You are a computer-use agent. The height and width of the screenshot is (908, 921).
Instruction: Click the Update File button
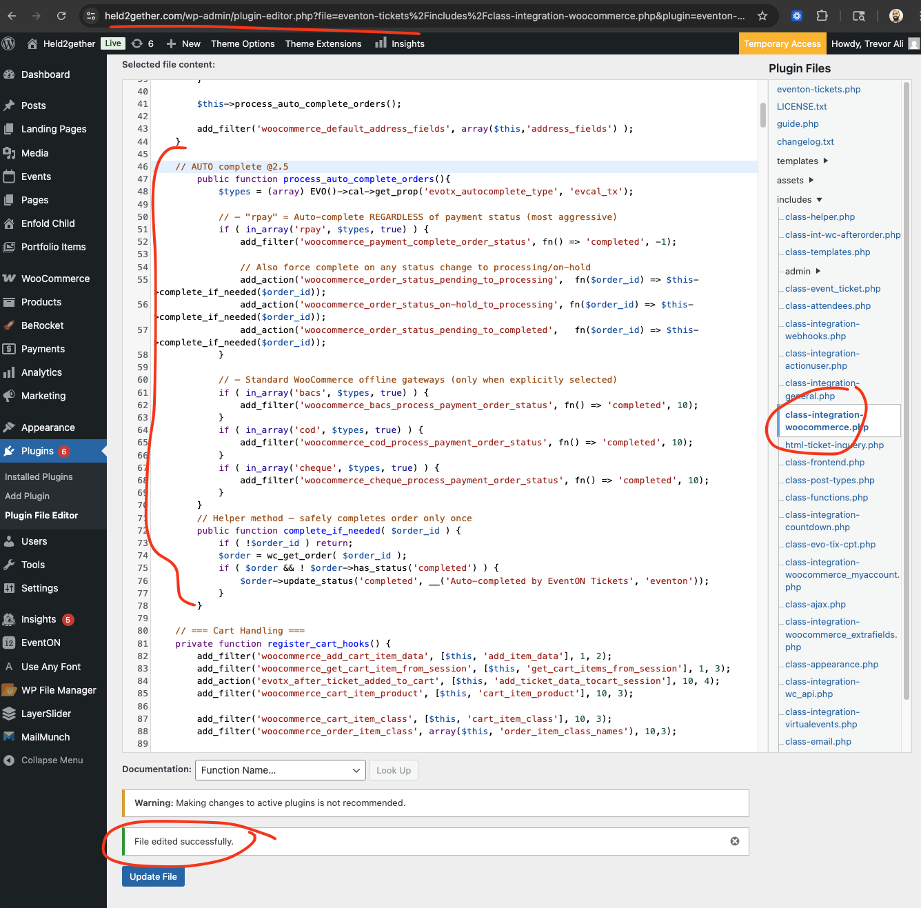(153, 876)
